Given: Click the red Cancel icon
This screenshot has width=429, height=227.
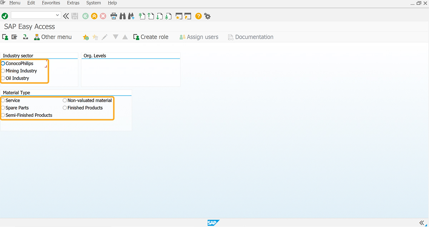Looking at the screenshot, I should [103, 16].
